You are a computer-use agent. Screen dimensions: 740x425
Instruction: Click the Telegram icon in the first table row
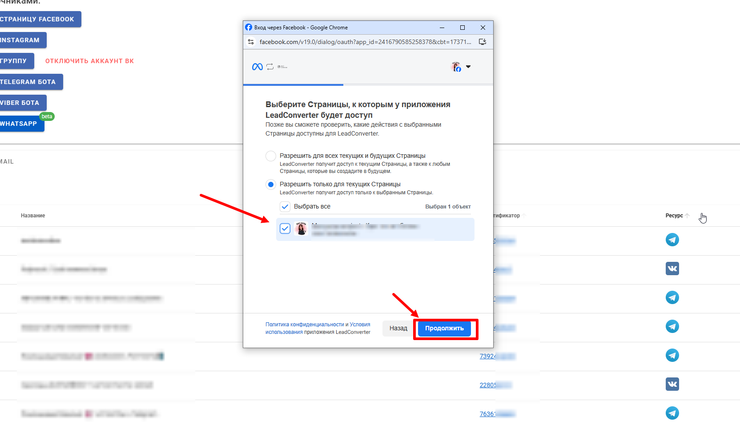click(x=672, y=240)
